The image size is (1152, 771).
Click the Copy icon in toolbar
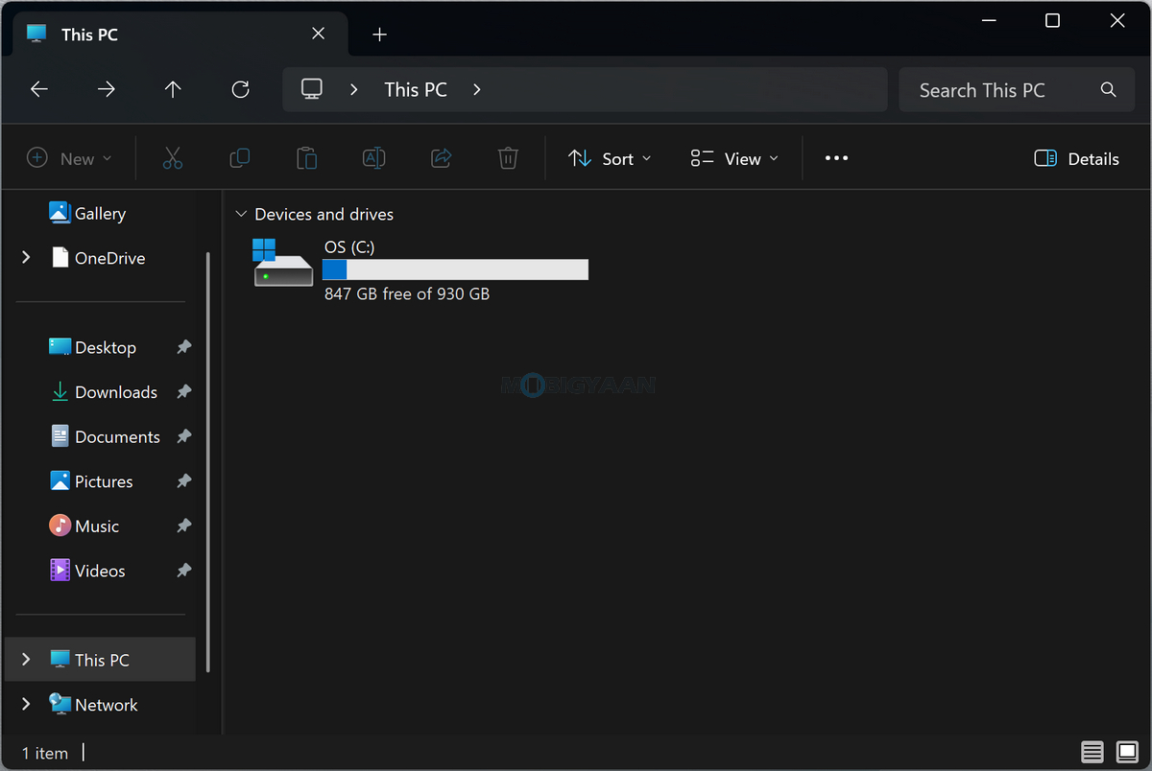(x=240, y=158)
